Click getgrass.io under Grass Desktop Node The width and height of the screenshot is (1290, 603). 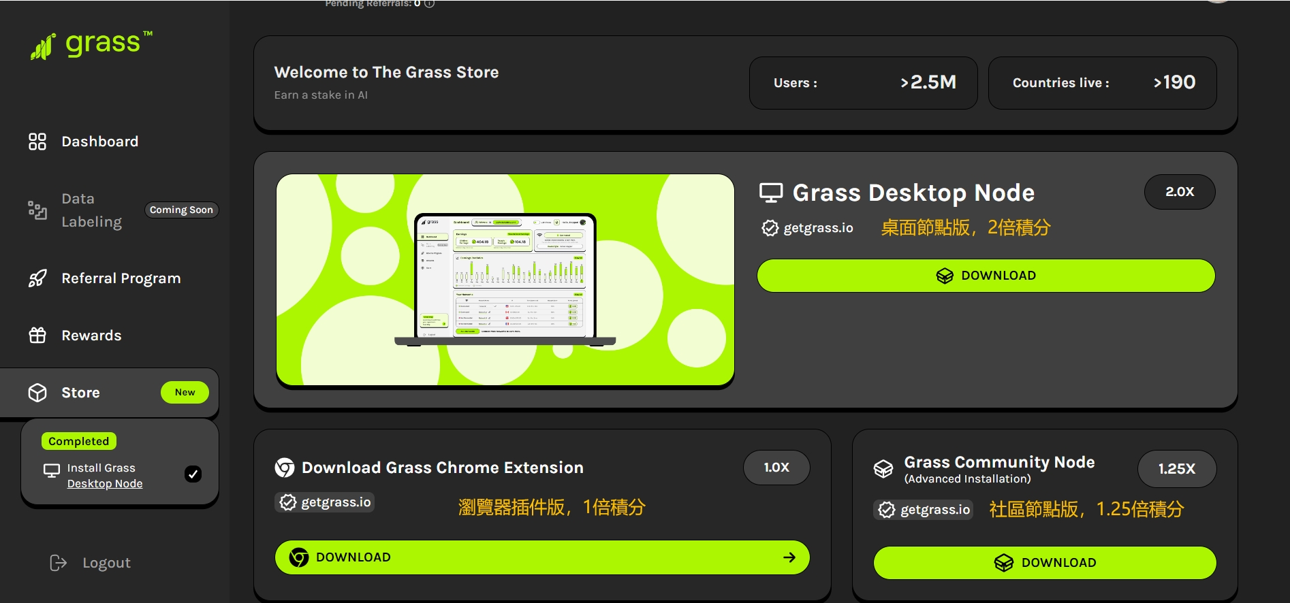click(x=818, y=228)
